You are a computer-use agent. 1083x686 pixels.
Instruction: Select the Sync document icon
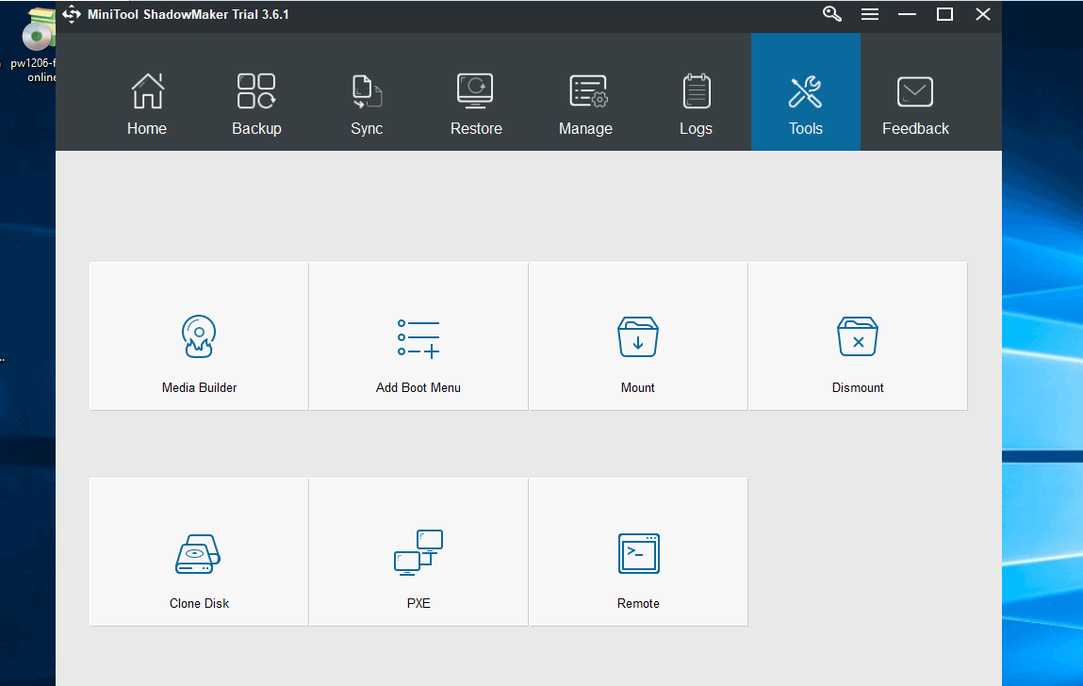367,90
